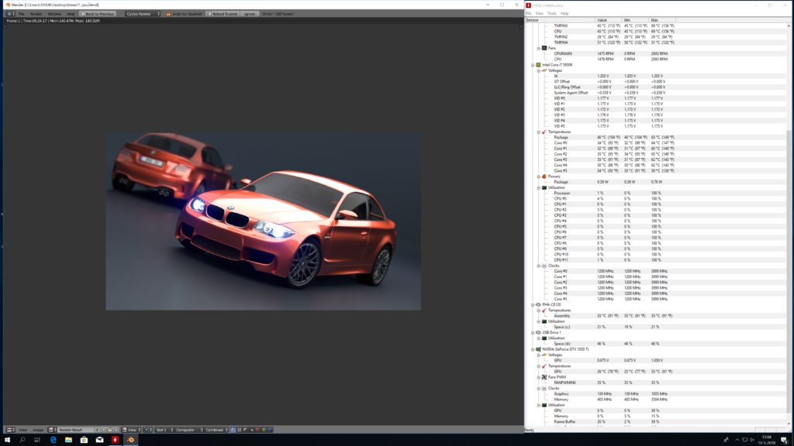Click the Back to Previous button in Blender
Image resolution: width=794 pixels, height=446 pixels.
click(x=98, y=14)
